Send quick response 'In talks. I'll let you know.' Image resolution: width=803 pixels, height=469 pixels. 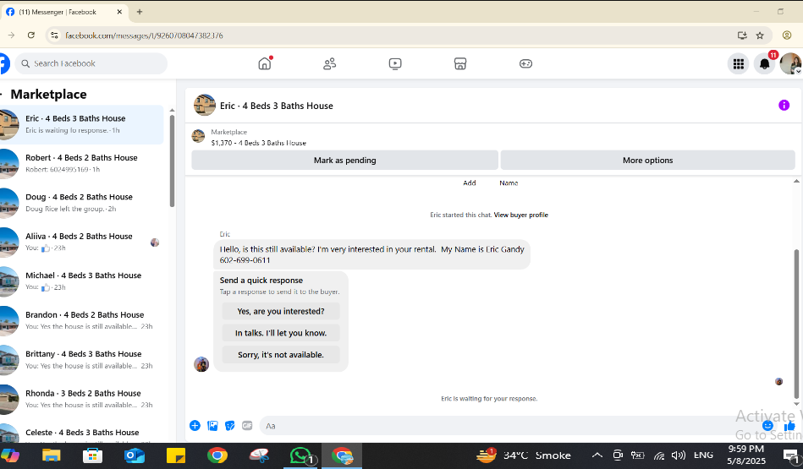[x=281, y=333]
